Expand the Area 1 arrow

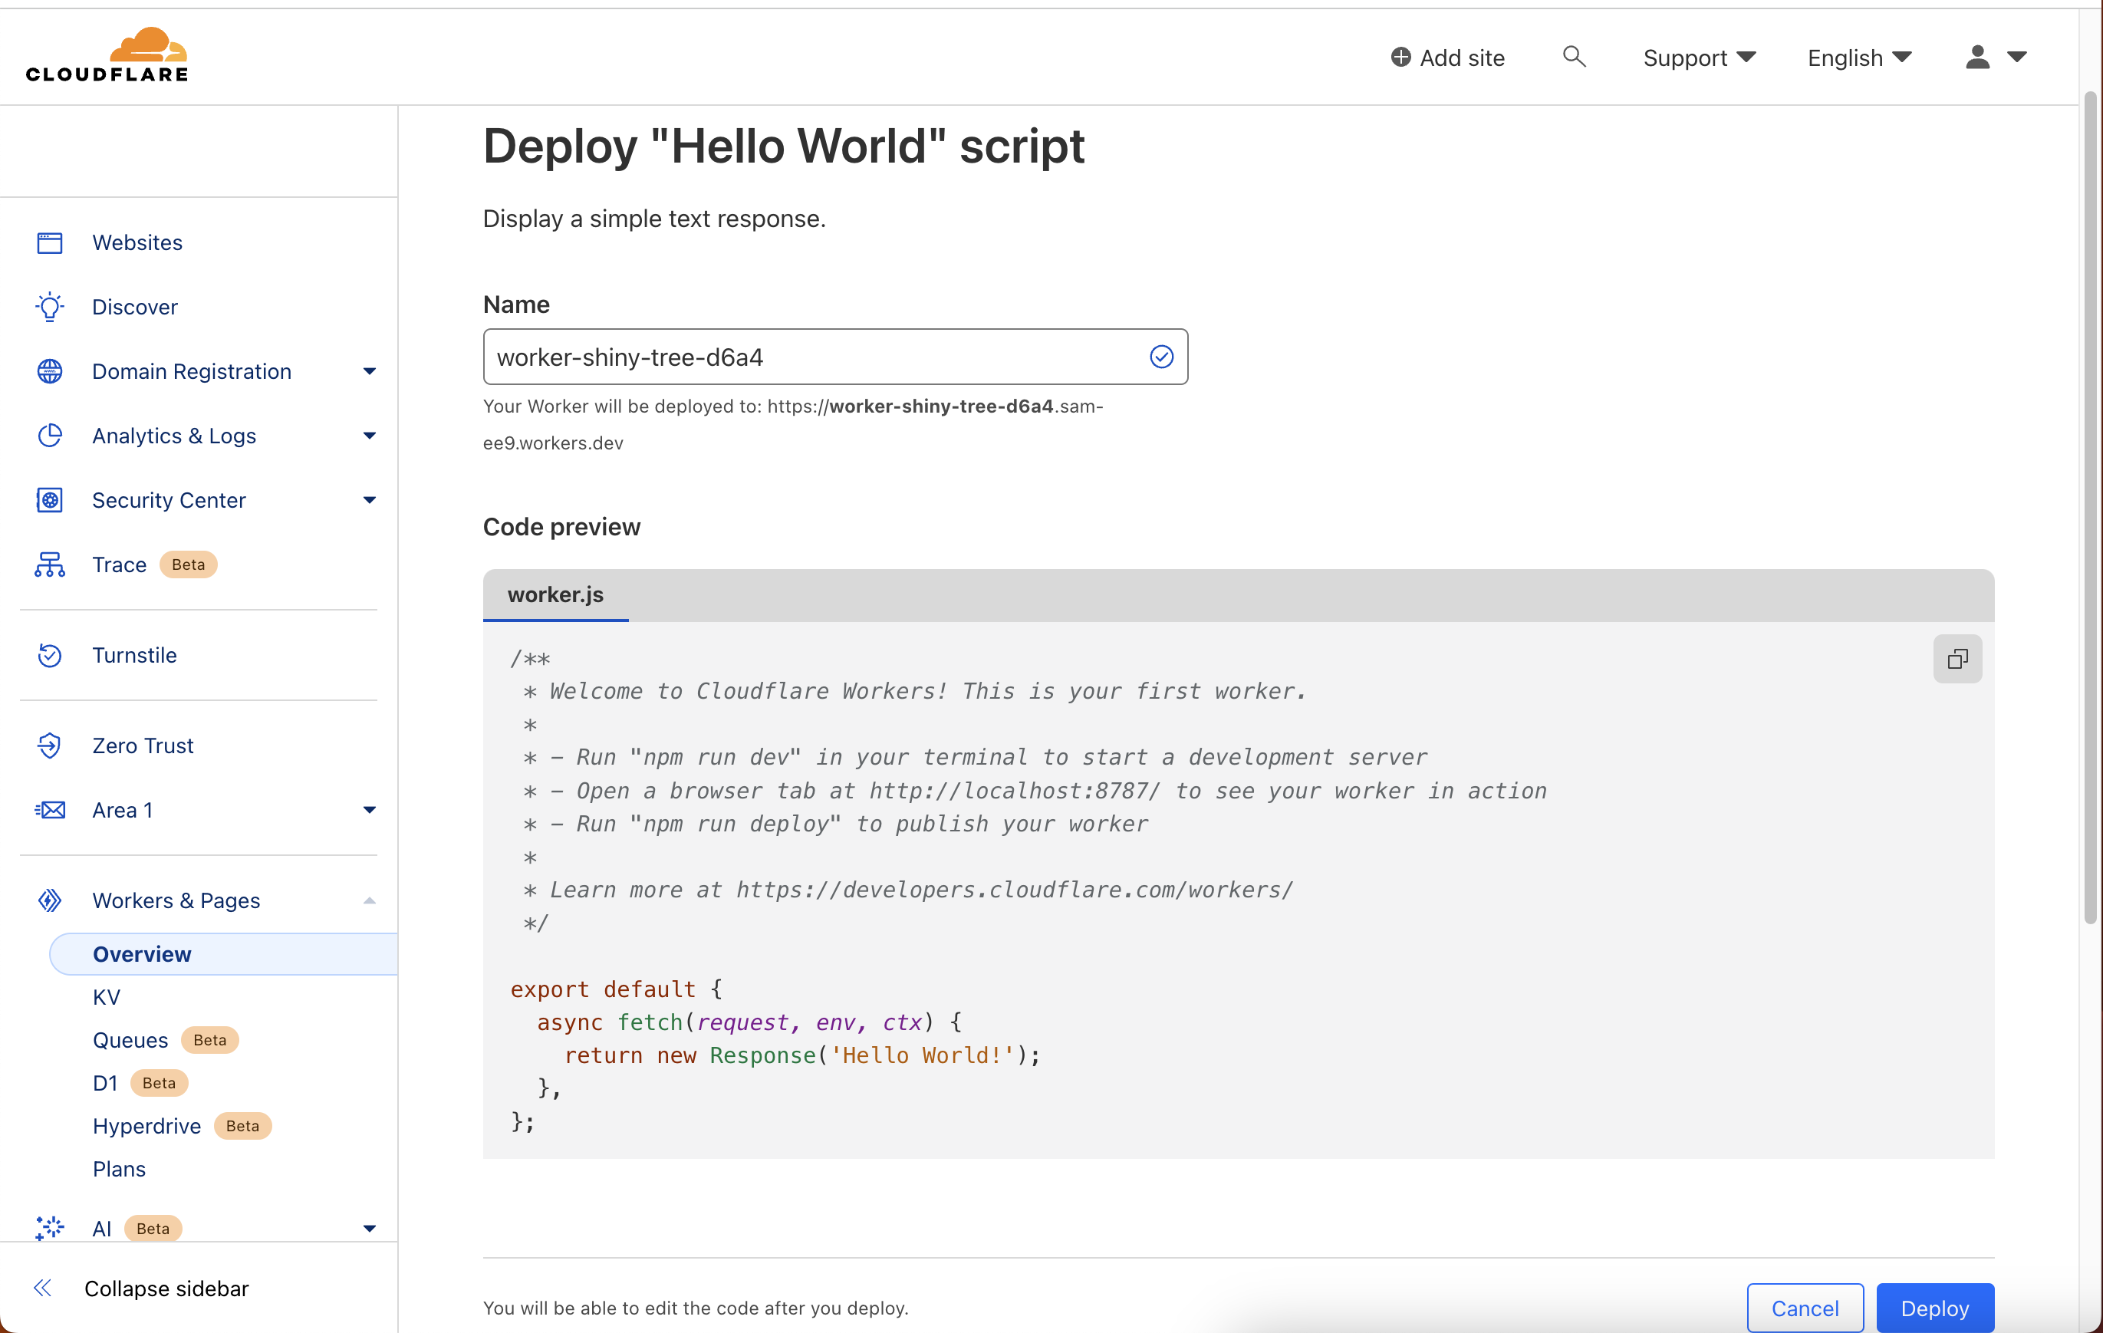(x=370, y=811)
